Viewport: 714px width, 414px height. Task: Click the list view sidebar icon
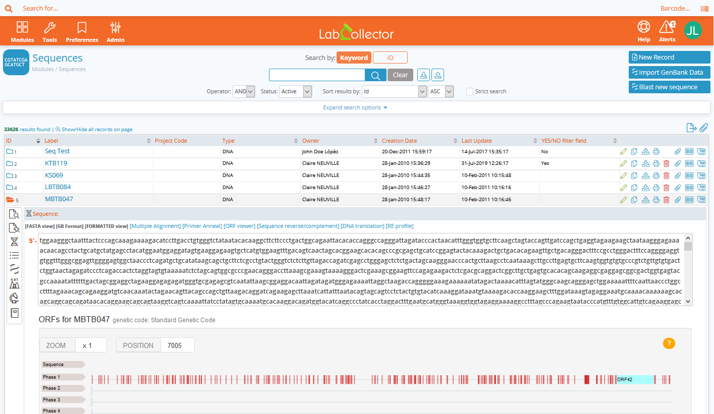pos(14,256)
